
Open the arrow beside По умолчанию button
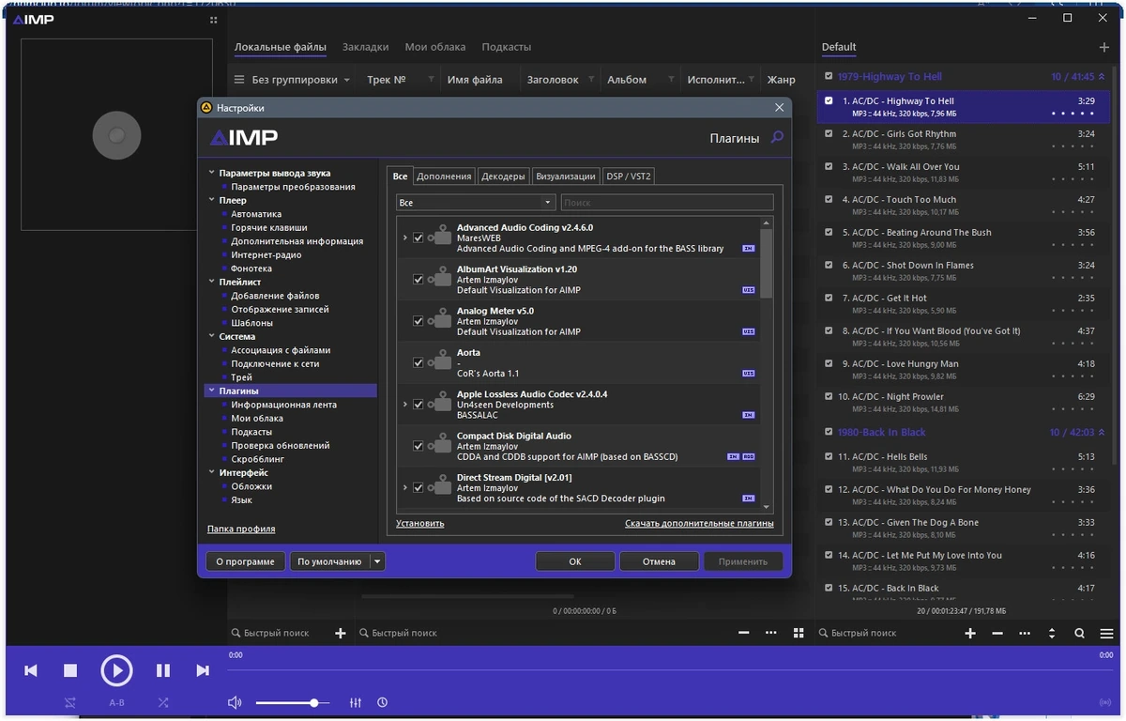[x=377, y=561]
